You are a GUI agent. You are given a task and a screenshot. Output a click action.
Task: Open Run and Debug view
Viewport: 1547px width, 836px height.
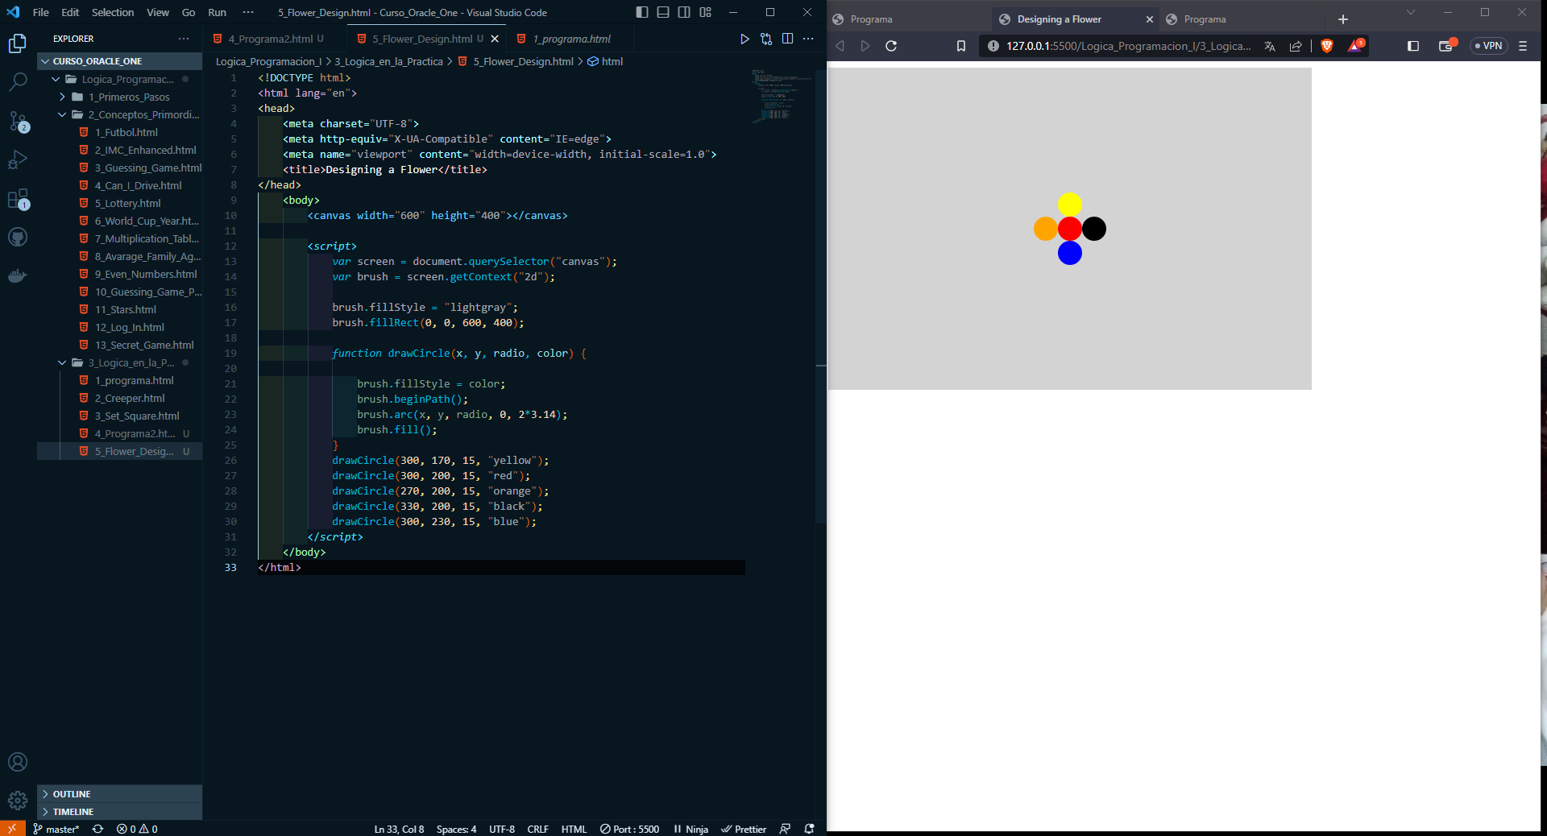tap(18, 159)
